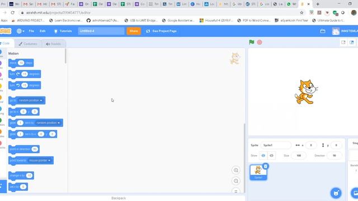Switch to the Code tab
Viewport: 358px width, 201px height.
[6, 44]
